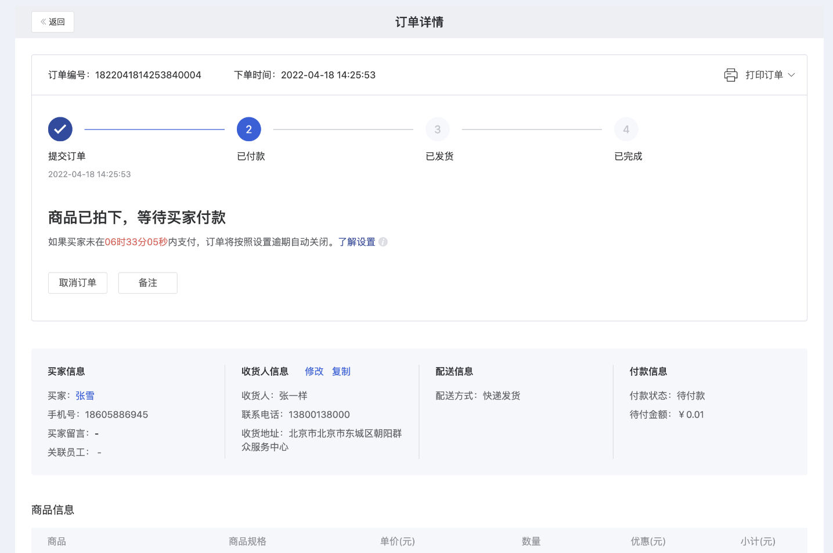Click the completed checkmark step circle
The height and width of the screenshot is (553, 833).
pos(60,130)
